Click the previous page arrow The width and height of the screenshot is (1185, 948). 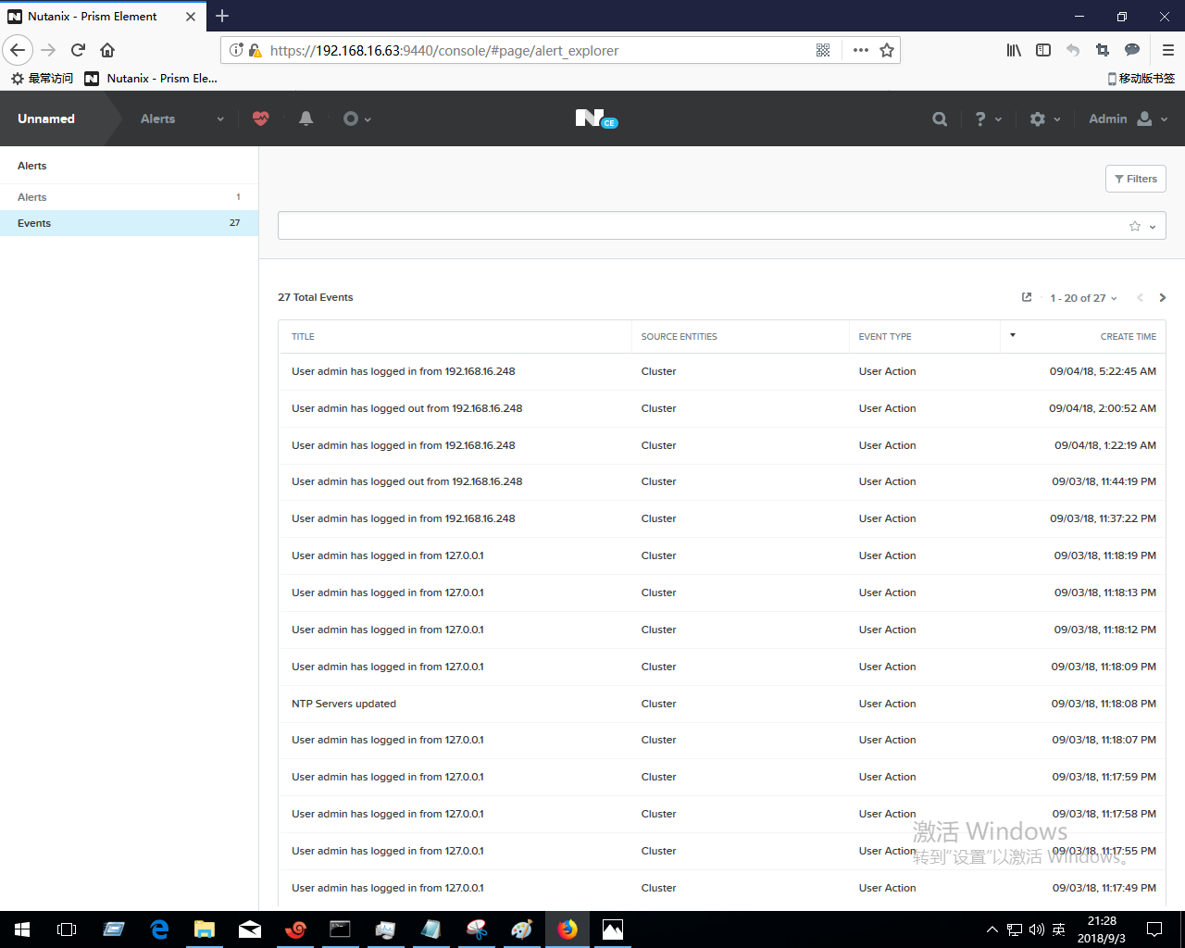pyautogui.click(x=1140, y=298)
